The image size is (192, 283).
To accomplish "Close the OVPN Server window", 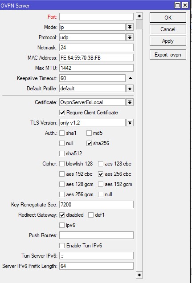I will pyautogui.click(x=185, y=5).
